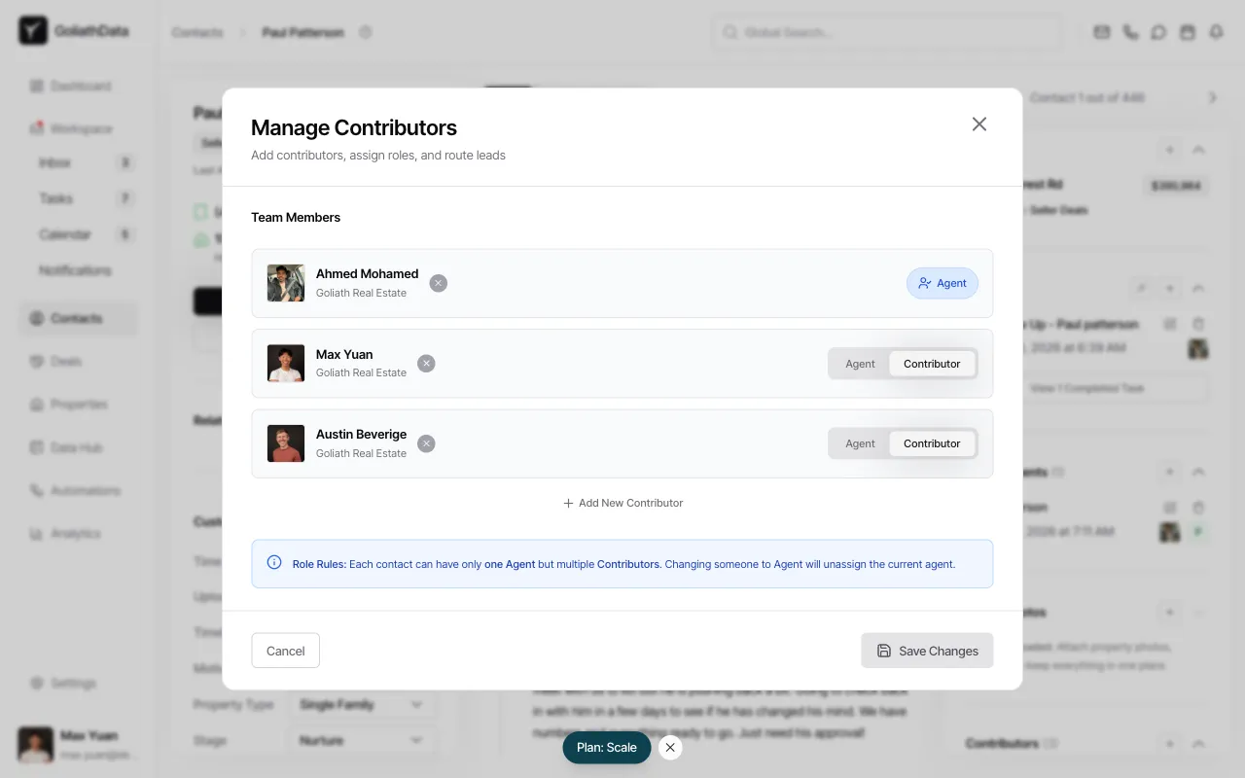Switch Max Yuan's role to Agent
Image resolution: width=1245 pixels, height=778 pixels.
click(x=859, y=363)
